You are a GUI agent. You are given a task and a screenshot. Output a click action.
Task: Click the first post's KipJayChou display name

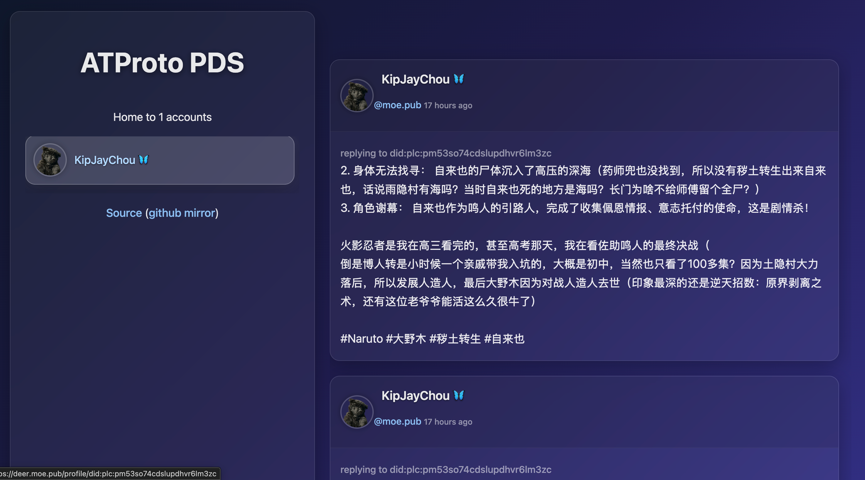(x=415, y=79)
